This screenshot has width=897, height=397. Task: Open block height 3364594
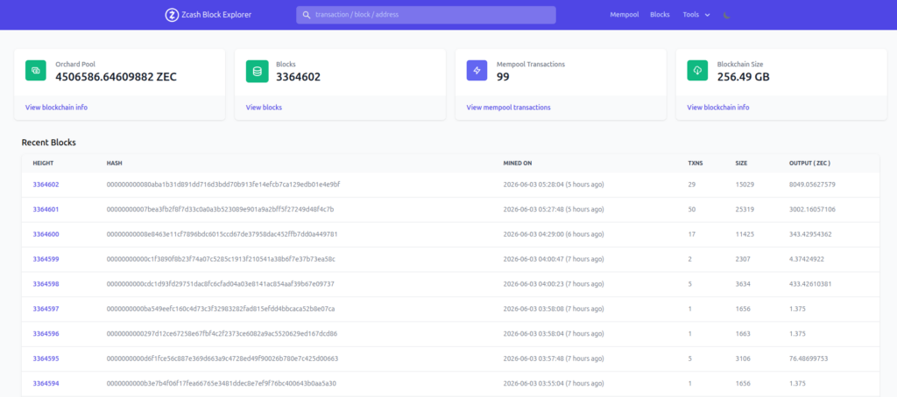coord(46,383)
